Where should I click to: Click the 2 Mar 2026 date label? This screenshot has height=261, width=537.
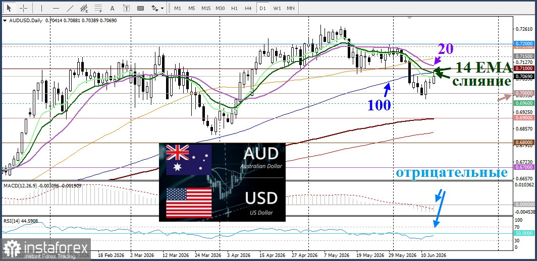(142, 255)
